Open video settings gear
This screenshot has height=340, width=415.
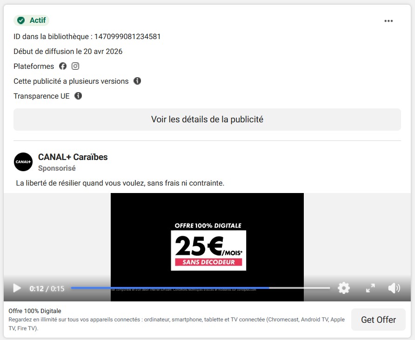pos(343,288)
